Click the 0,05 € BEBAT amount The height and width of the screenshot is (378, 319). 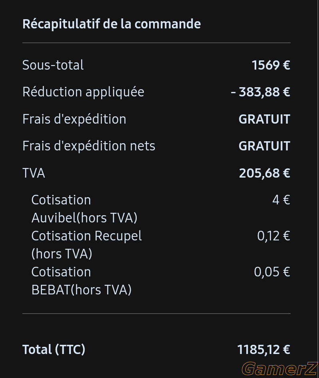click(x=272, y=272)
